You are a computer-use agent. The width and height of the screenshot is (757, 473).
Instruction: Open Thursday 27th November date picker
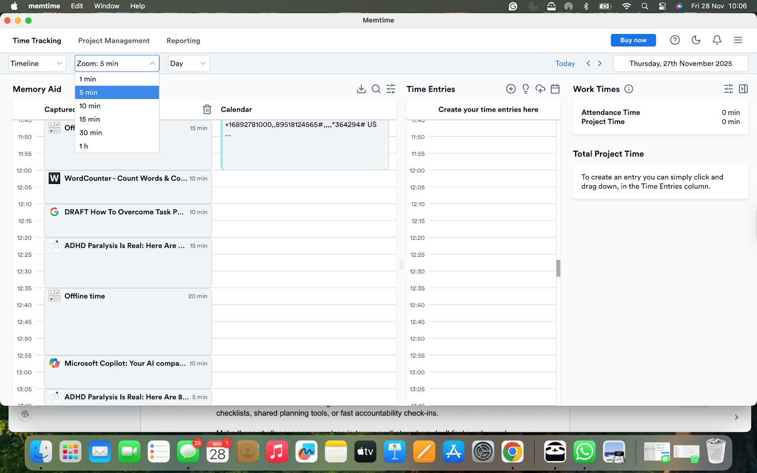(680, 63)
